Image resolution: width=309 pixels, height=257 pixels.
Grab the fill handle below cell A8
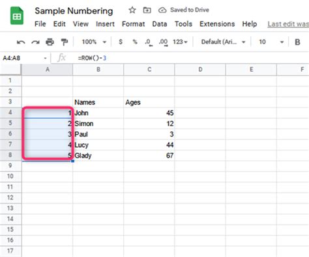point(73,161)
